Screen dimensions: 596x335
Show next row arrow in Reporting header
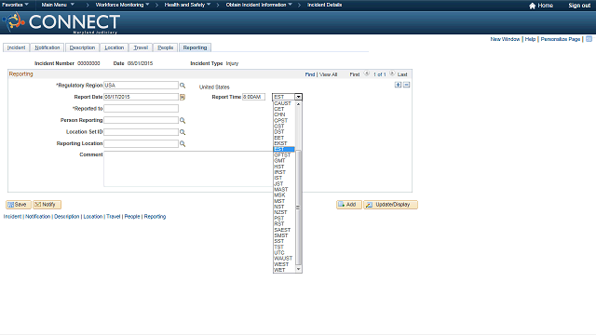[x=392, y=74]
